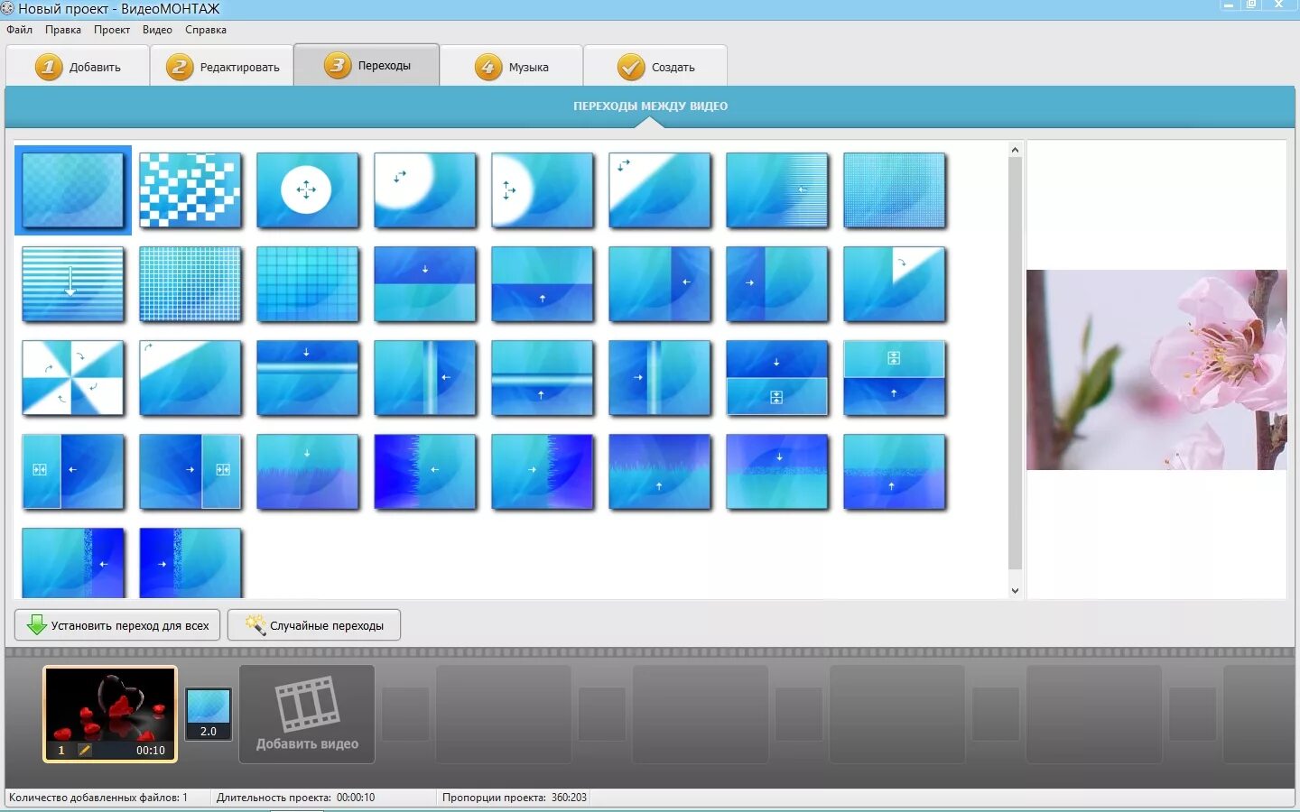The height and width of the screenshot is (812, 1300).
Task: Choose the expanding center circle transition
Action: point(308,190)
